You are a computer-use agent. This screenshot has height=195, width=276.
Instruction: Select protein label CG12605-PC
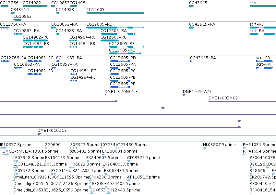[123, 71]
